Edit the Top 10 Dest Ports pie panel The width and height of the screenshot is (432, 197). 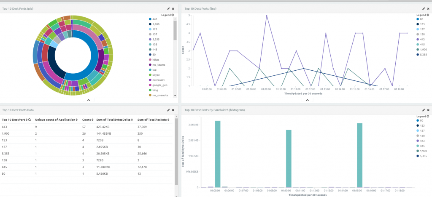pyautogui.click(x=168, y=9)
